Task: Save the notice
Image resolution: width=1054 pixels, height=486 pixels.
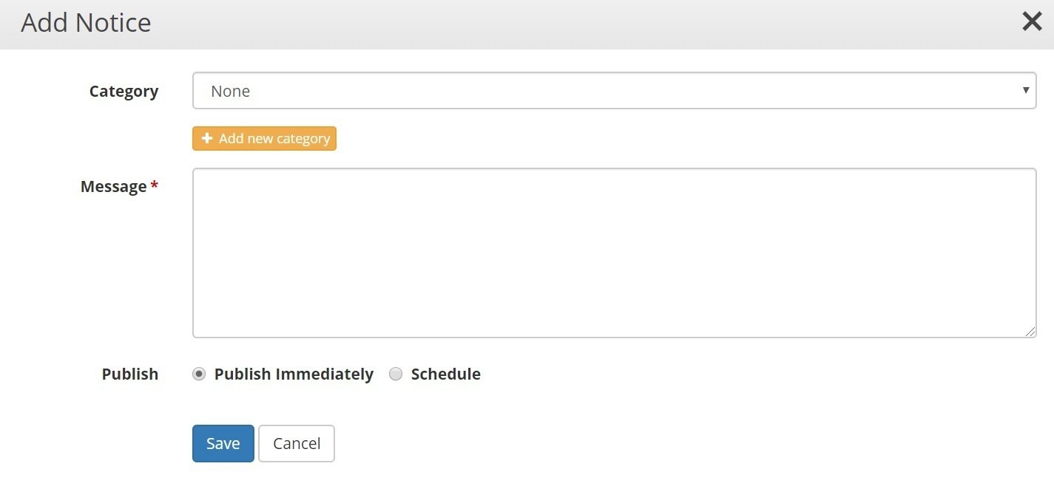Action: 223,443
